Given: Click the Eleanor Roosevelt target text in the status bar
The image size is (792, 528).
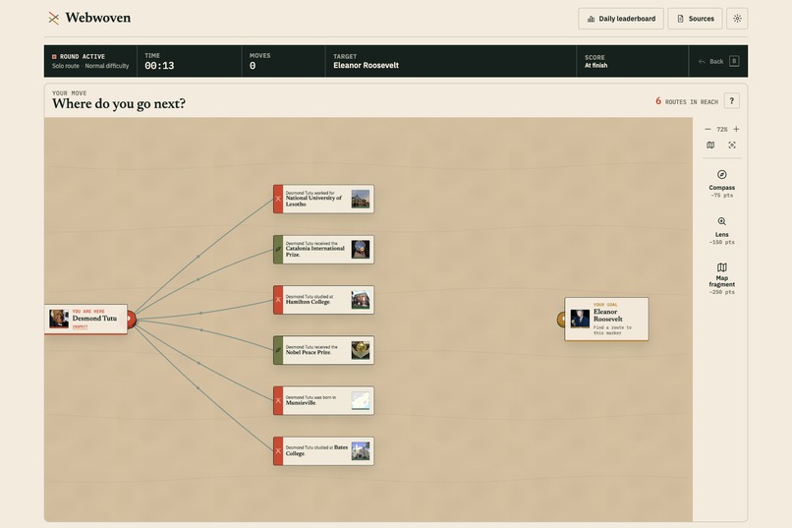Looking at the screenshot, I should (366, 65).
